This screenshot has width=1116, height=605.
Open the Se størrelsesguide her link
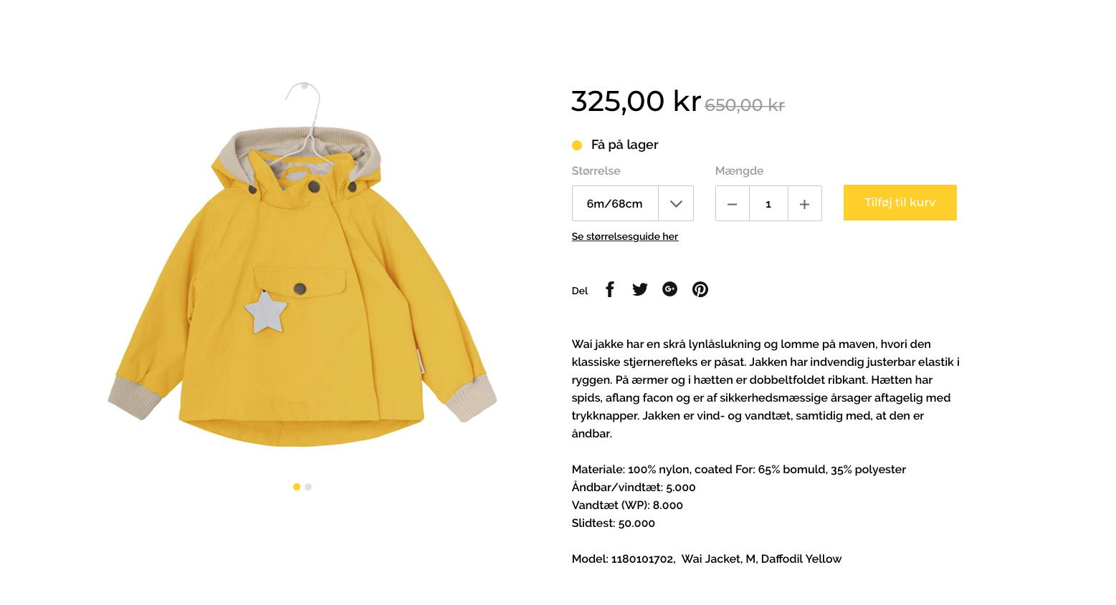625,236
